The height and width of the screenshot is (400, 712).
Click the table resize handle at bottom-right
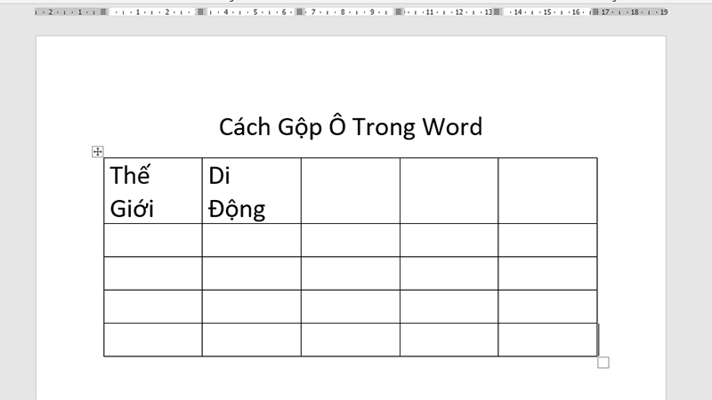(x=603, y=362)
